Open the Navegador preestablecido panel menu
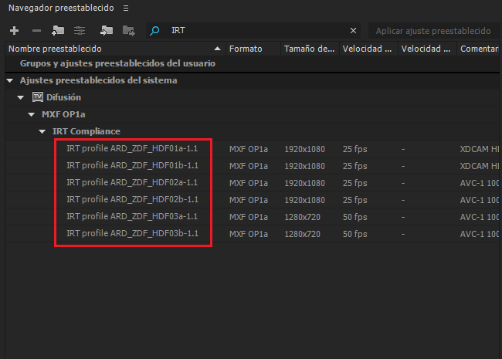Viewport: 502px width, 359px height. point(126,8)
